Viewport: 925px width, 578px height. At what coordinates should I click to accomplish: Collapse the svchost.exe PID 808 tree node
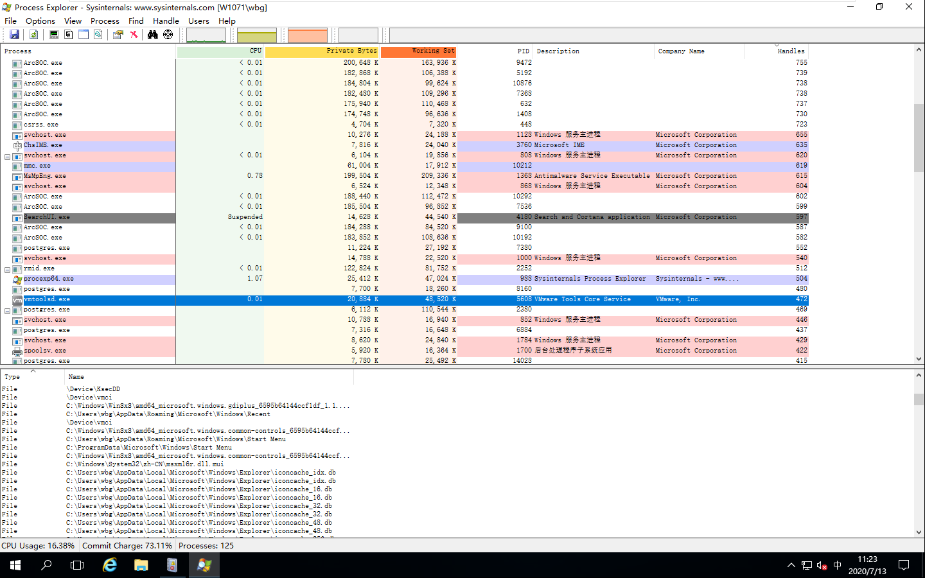click(7, 157)
